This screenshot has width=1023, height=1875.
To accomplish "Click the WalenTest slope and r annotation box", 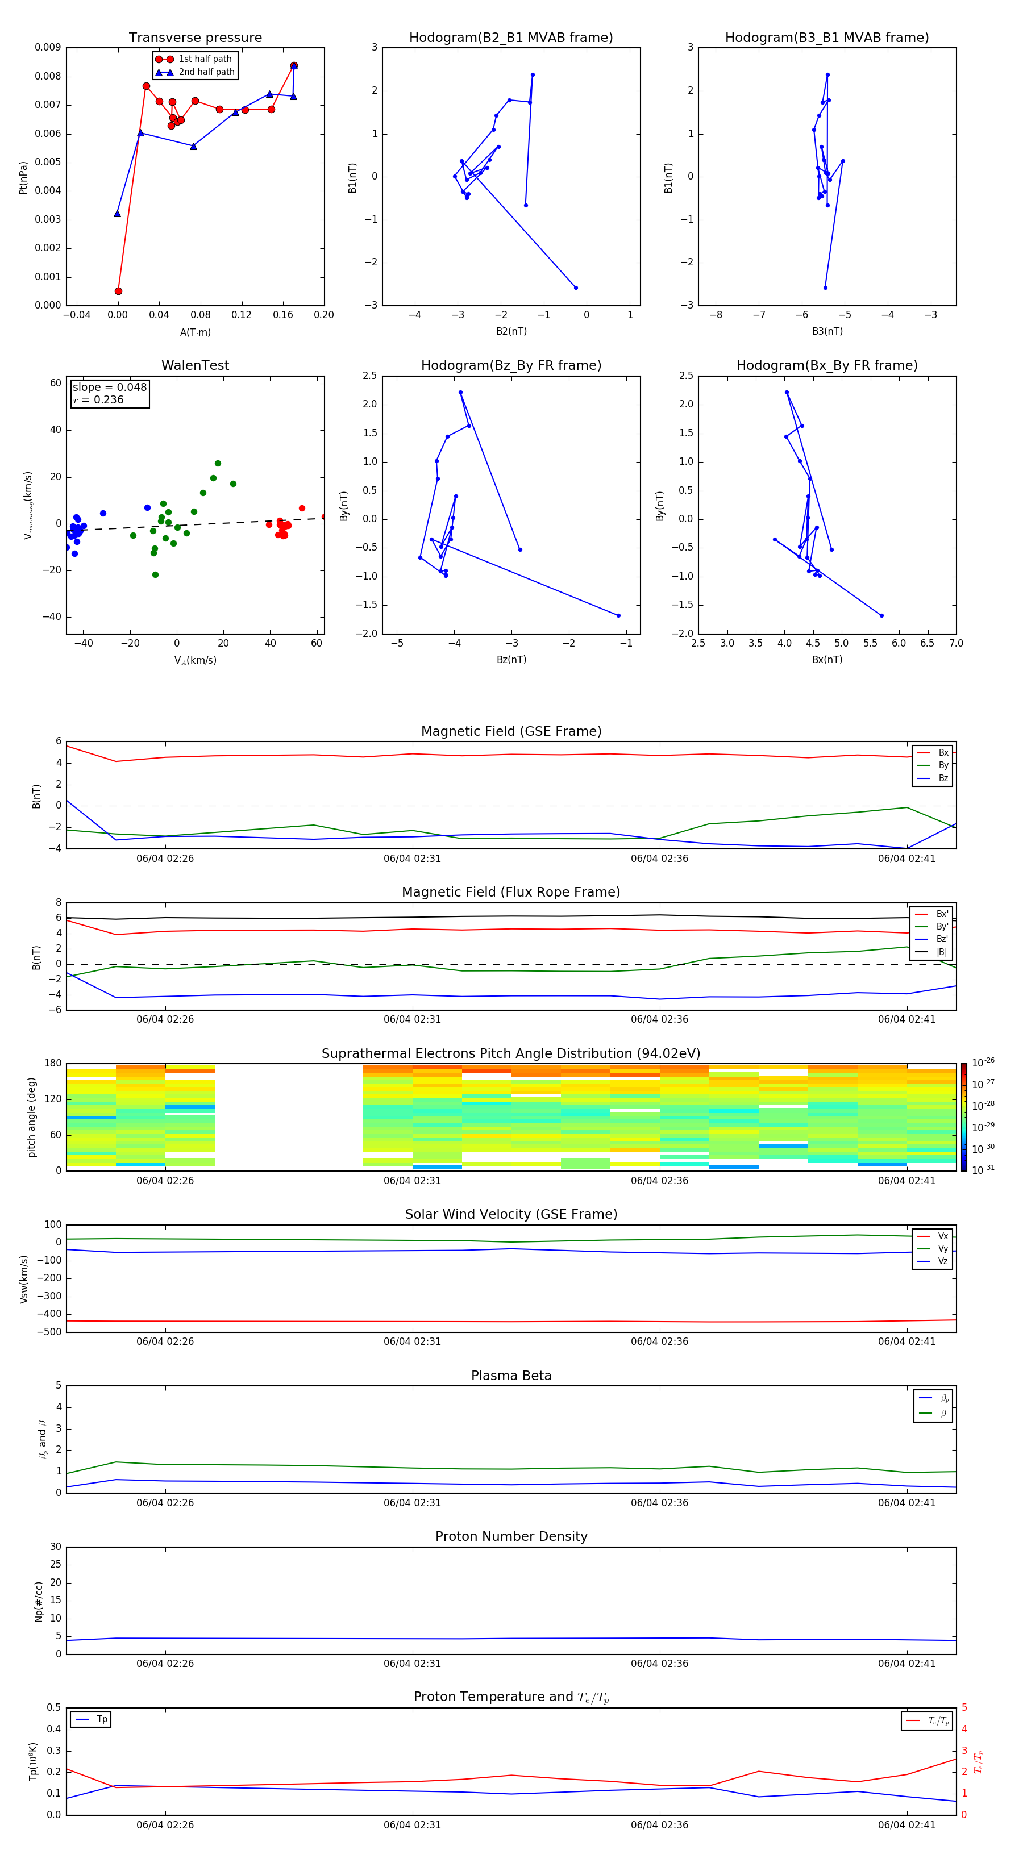I will click(x=109, y=393).
